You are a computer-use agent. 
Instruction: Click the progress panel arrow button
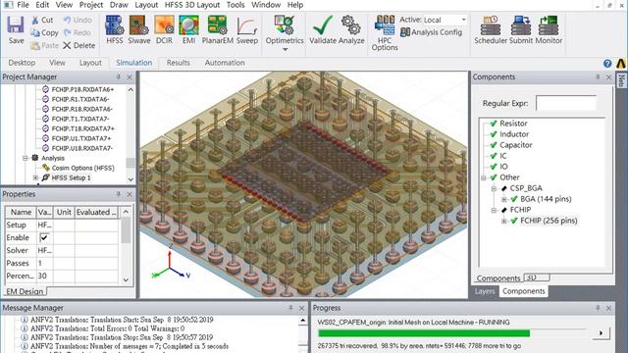602,333
